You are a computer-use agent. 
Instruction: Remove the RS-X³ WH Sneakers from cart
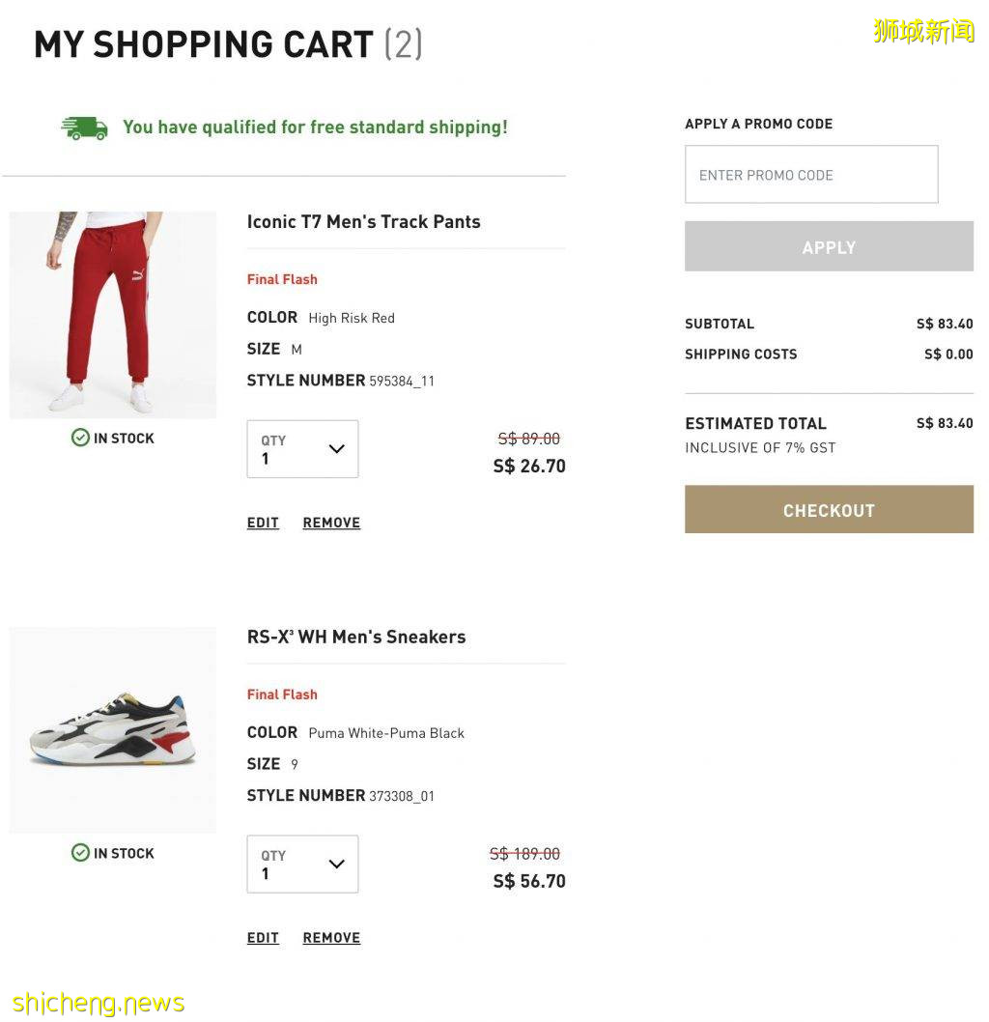click(x=331, y=938)
